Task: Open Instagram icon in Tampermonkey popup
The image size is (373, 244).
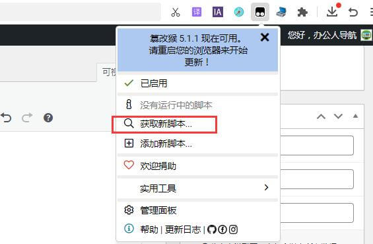Action: (233, 229)
